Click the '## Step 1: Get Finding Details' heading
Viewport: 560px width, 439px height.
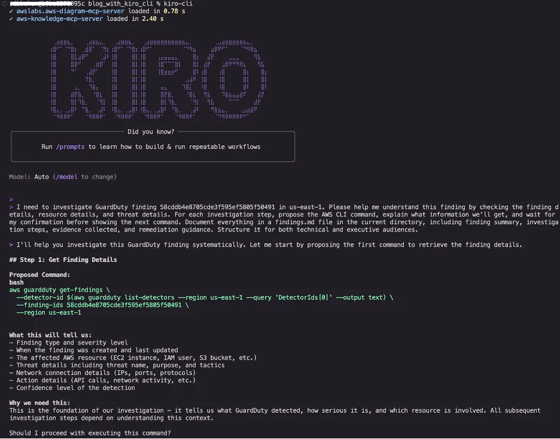click(63, 260)
